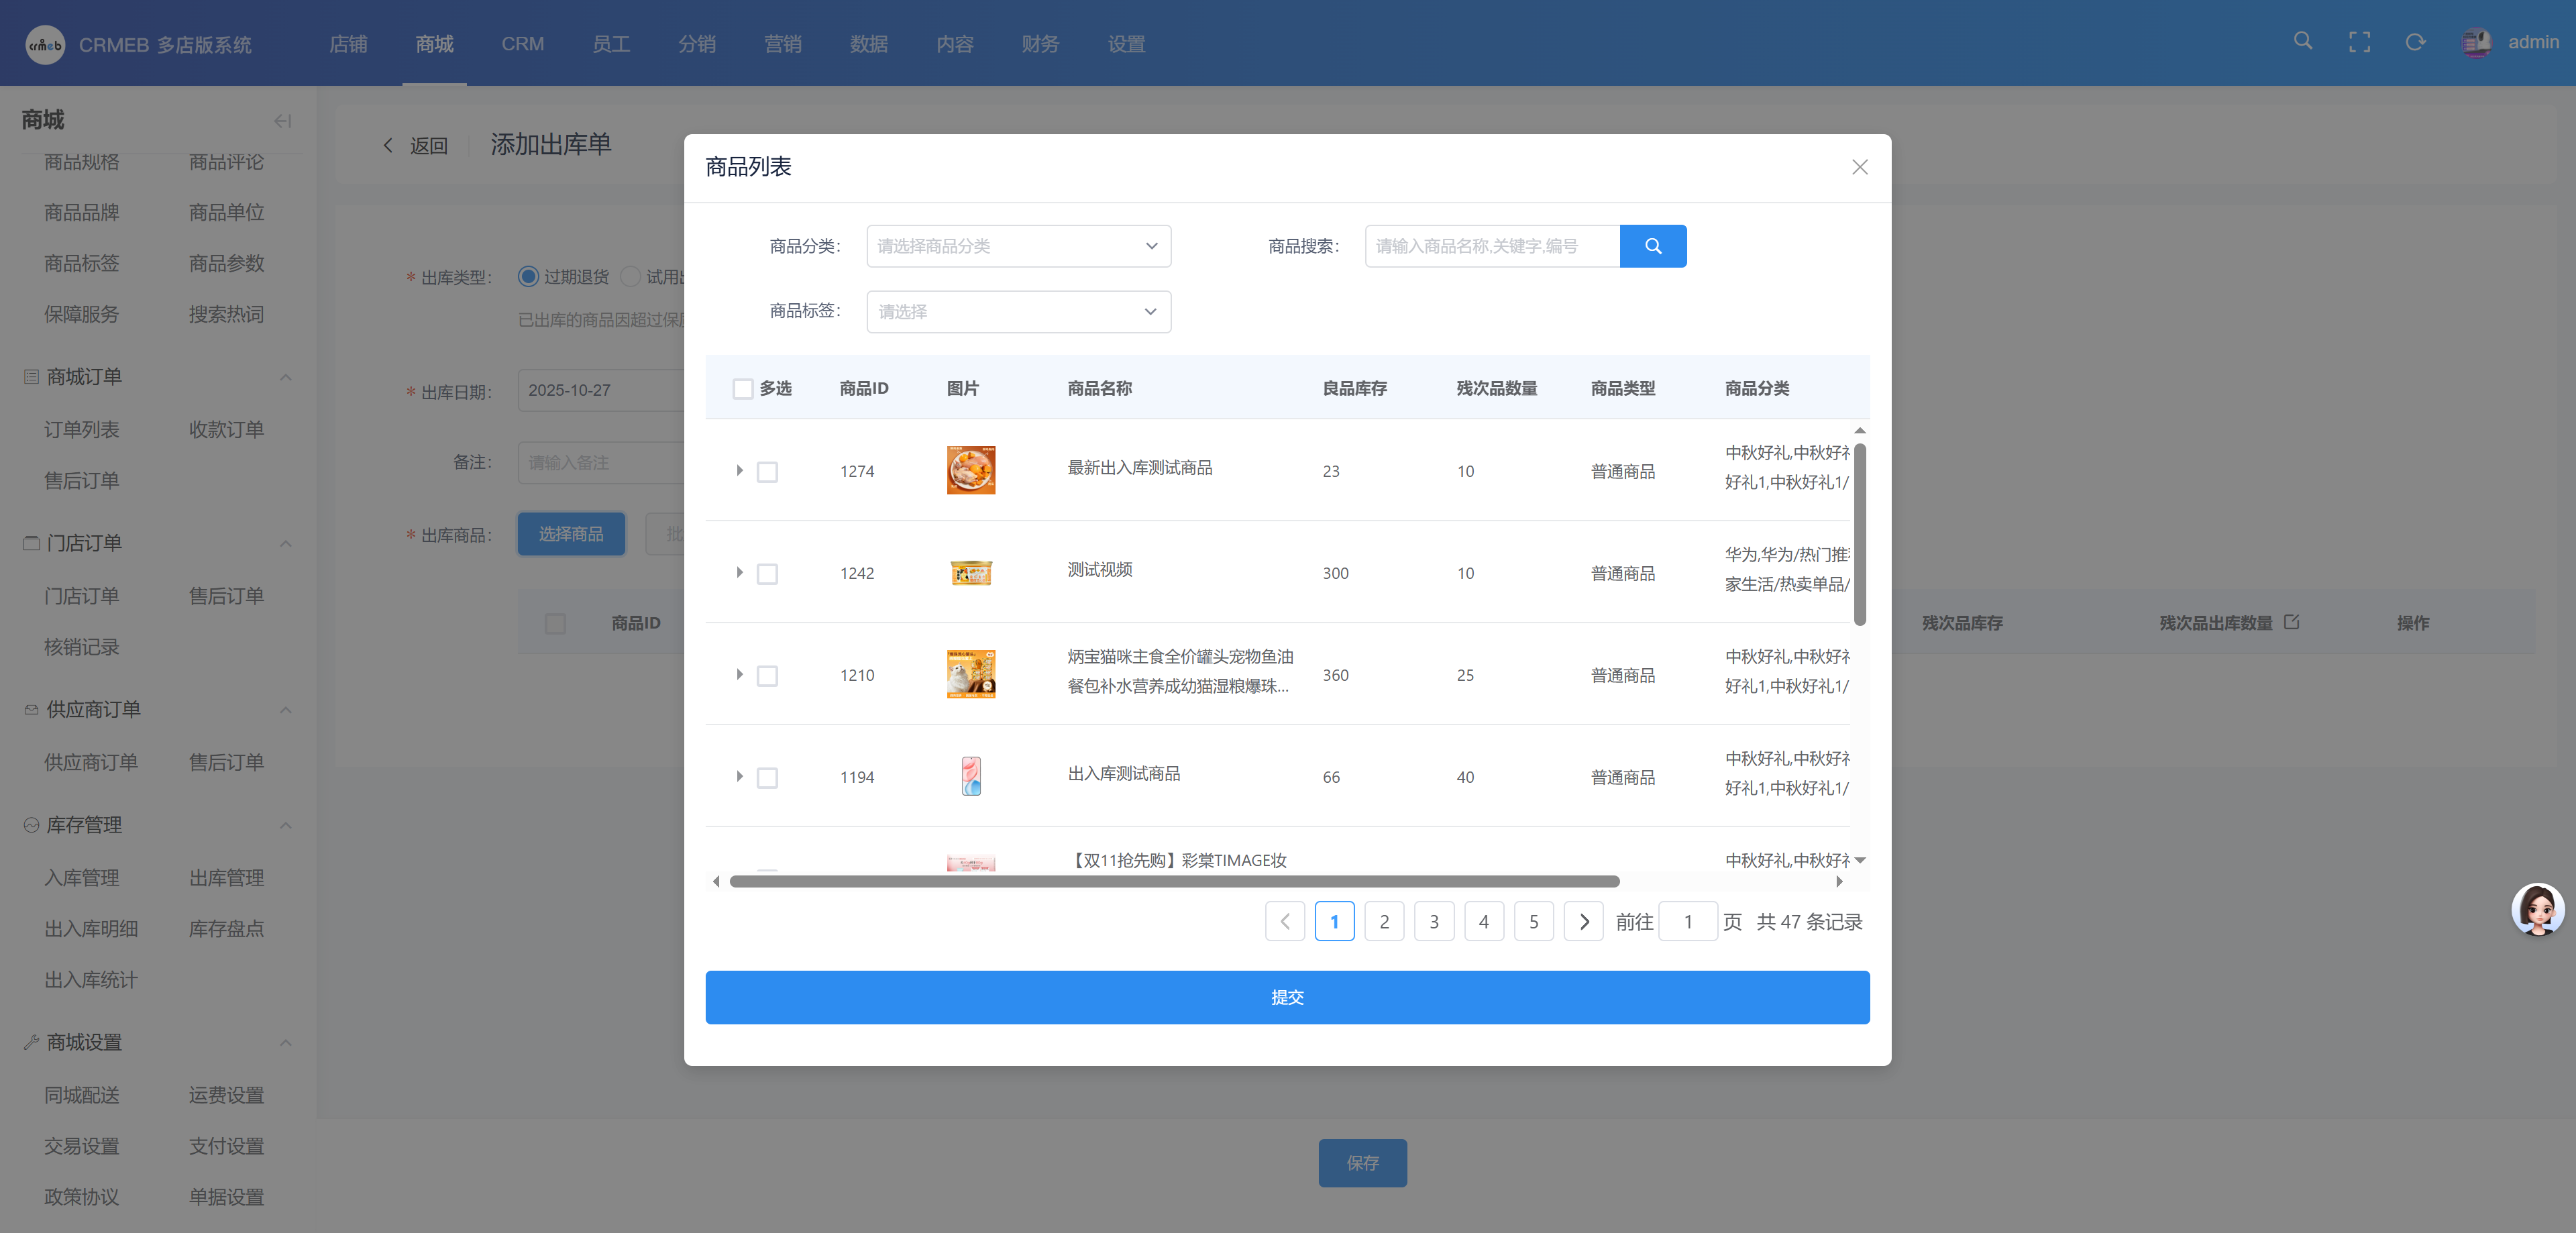2576x1233 pixels.
Task: Select checkbox for product 1274
Action: point(767,472)
